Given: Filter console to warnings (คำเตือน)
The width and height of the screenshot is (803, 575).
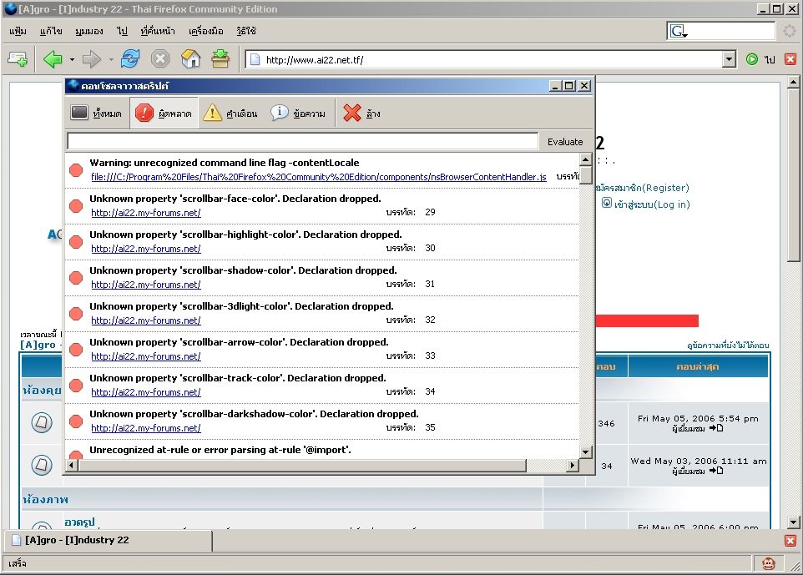Looking at the screenshot, I should 230,113.
